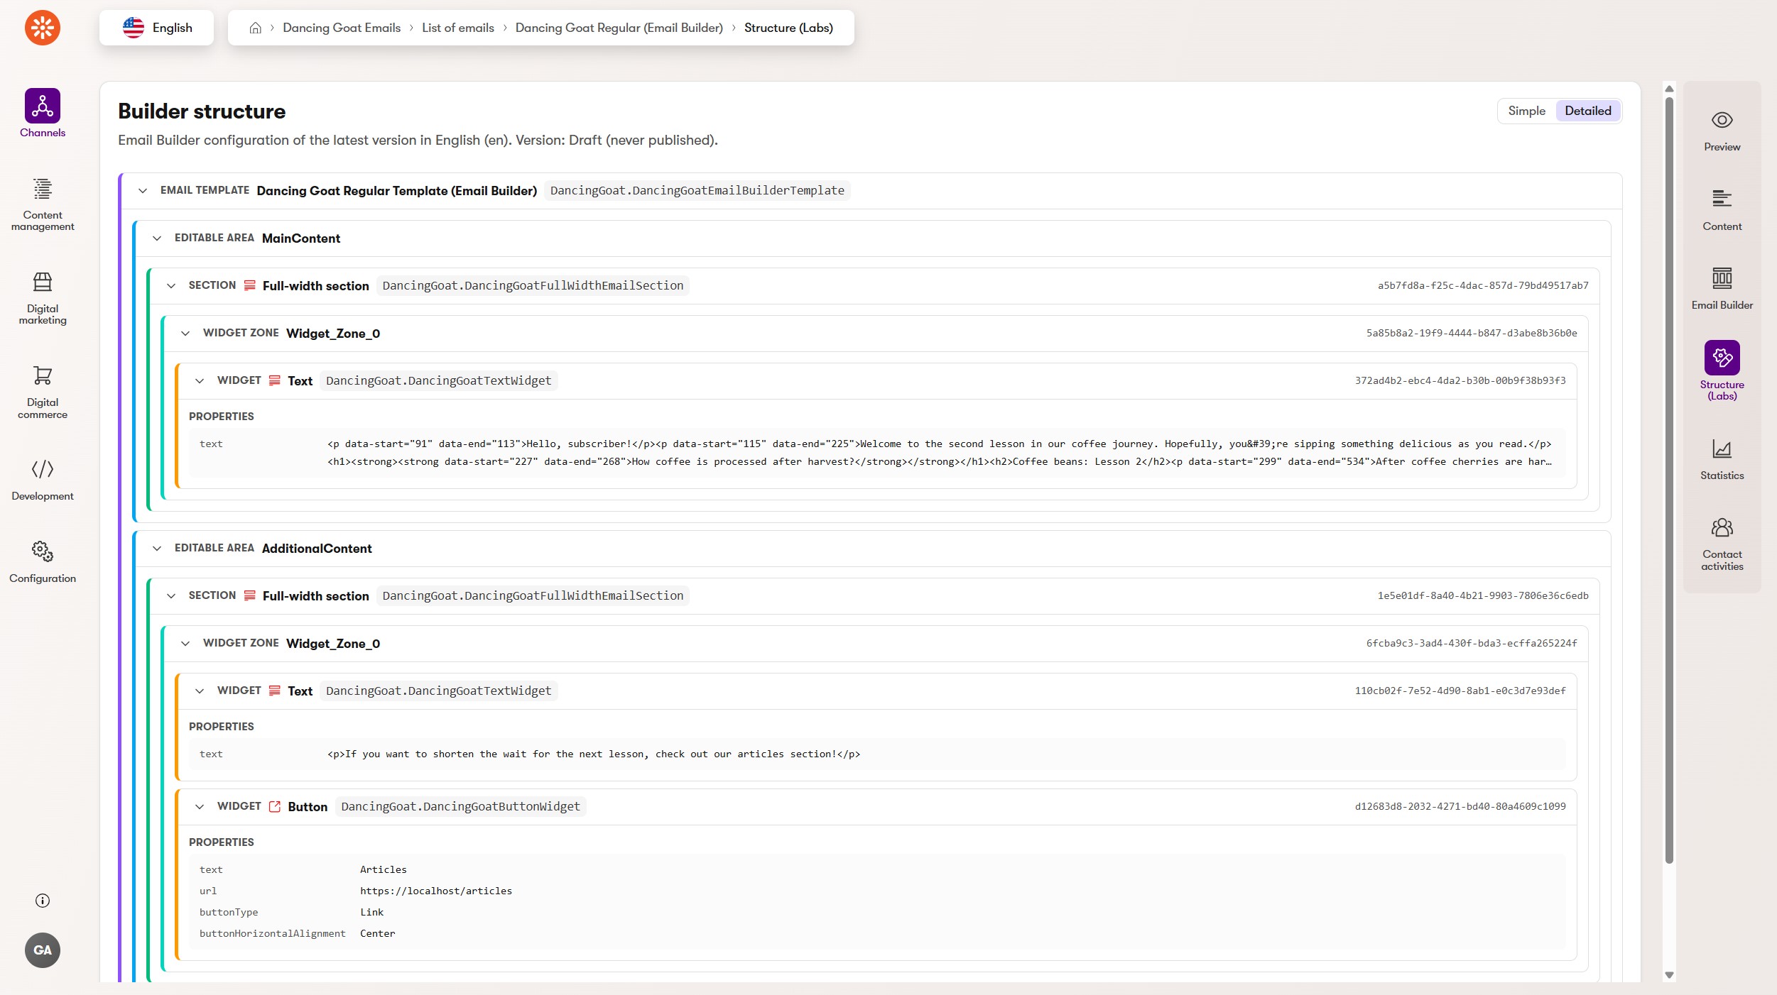This screenshot has height=995, width=1777.
Task: Click the DancingGoatEmailBuilderTemplate identifier
Action: click(x=697, y=190)
